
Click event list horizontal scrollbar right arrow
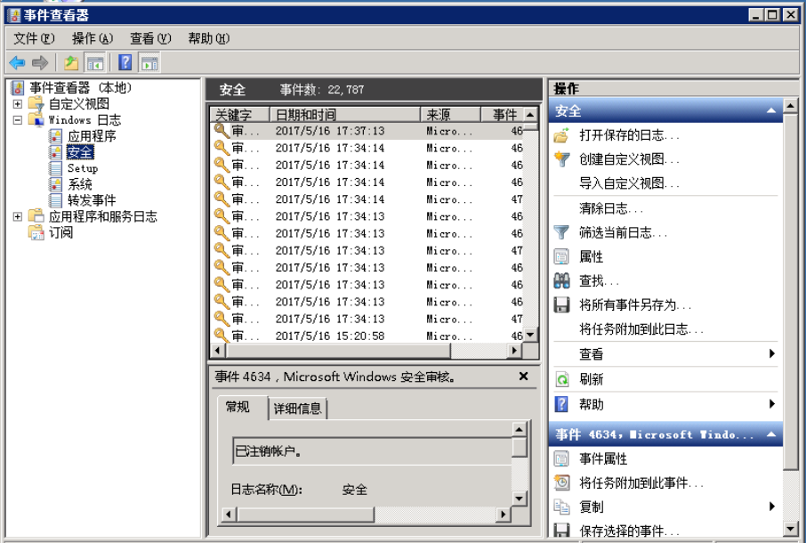(x=514, y=351)
